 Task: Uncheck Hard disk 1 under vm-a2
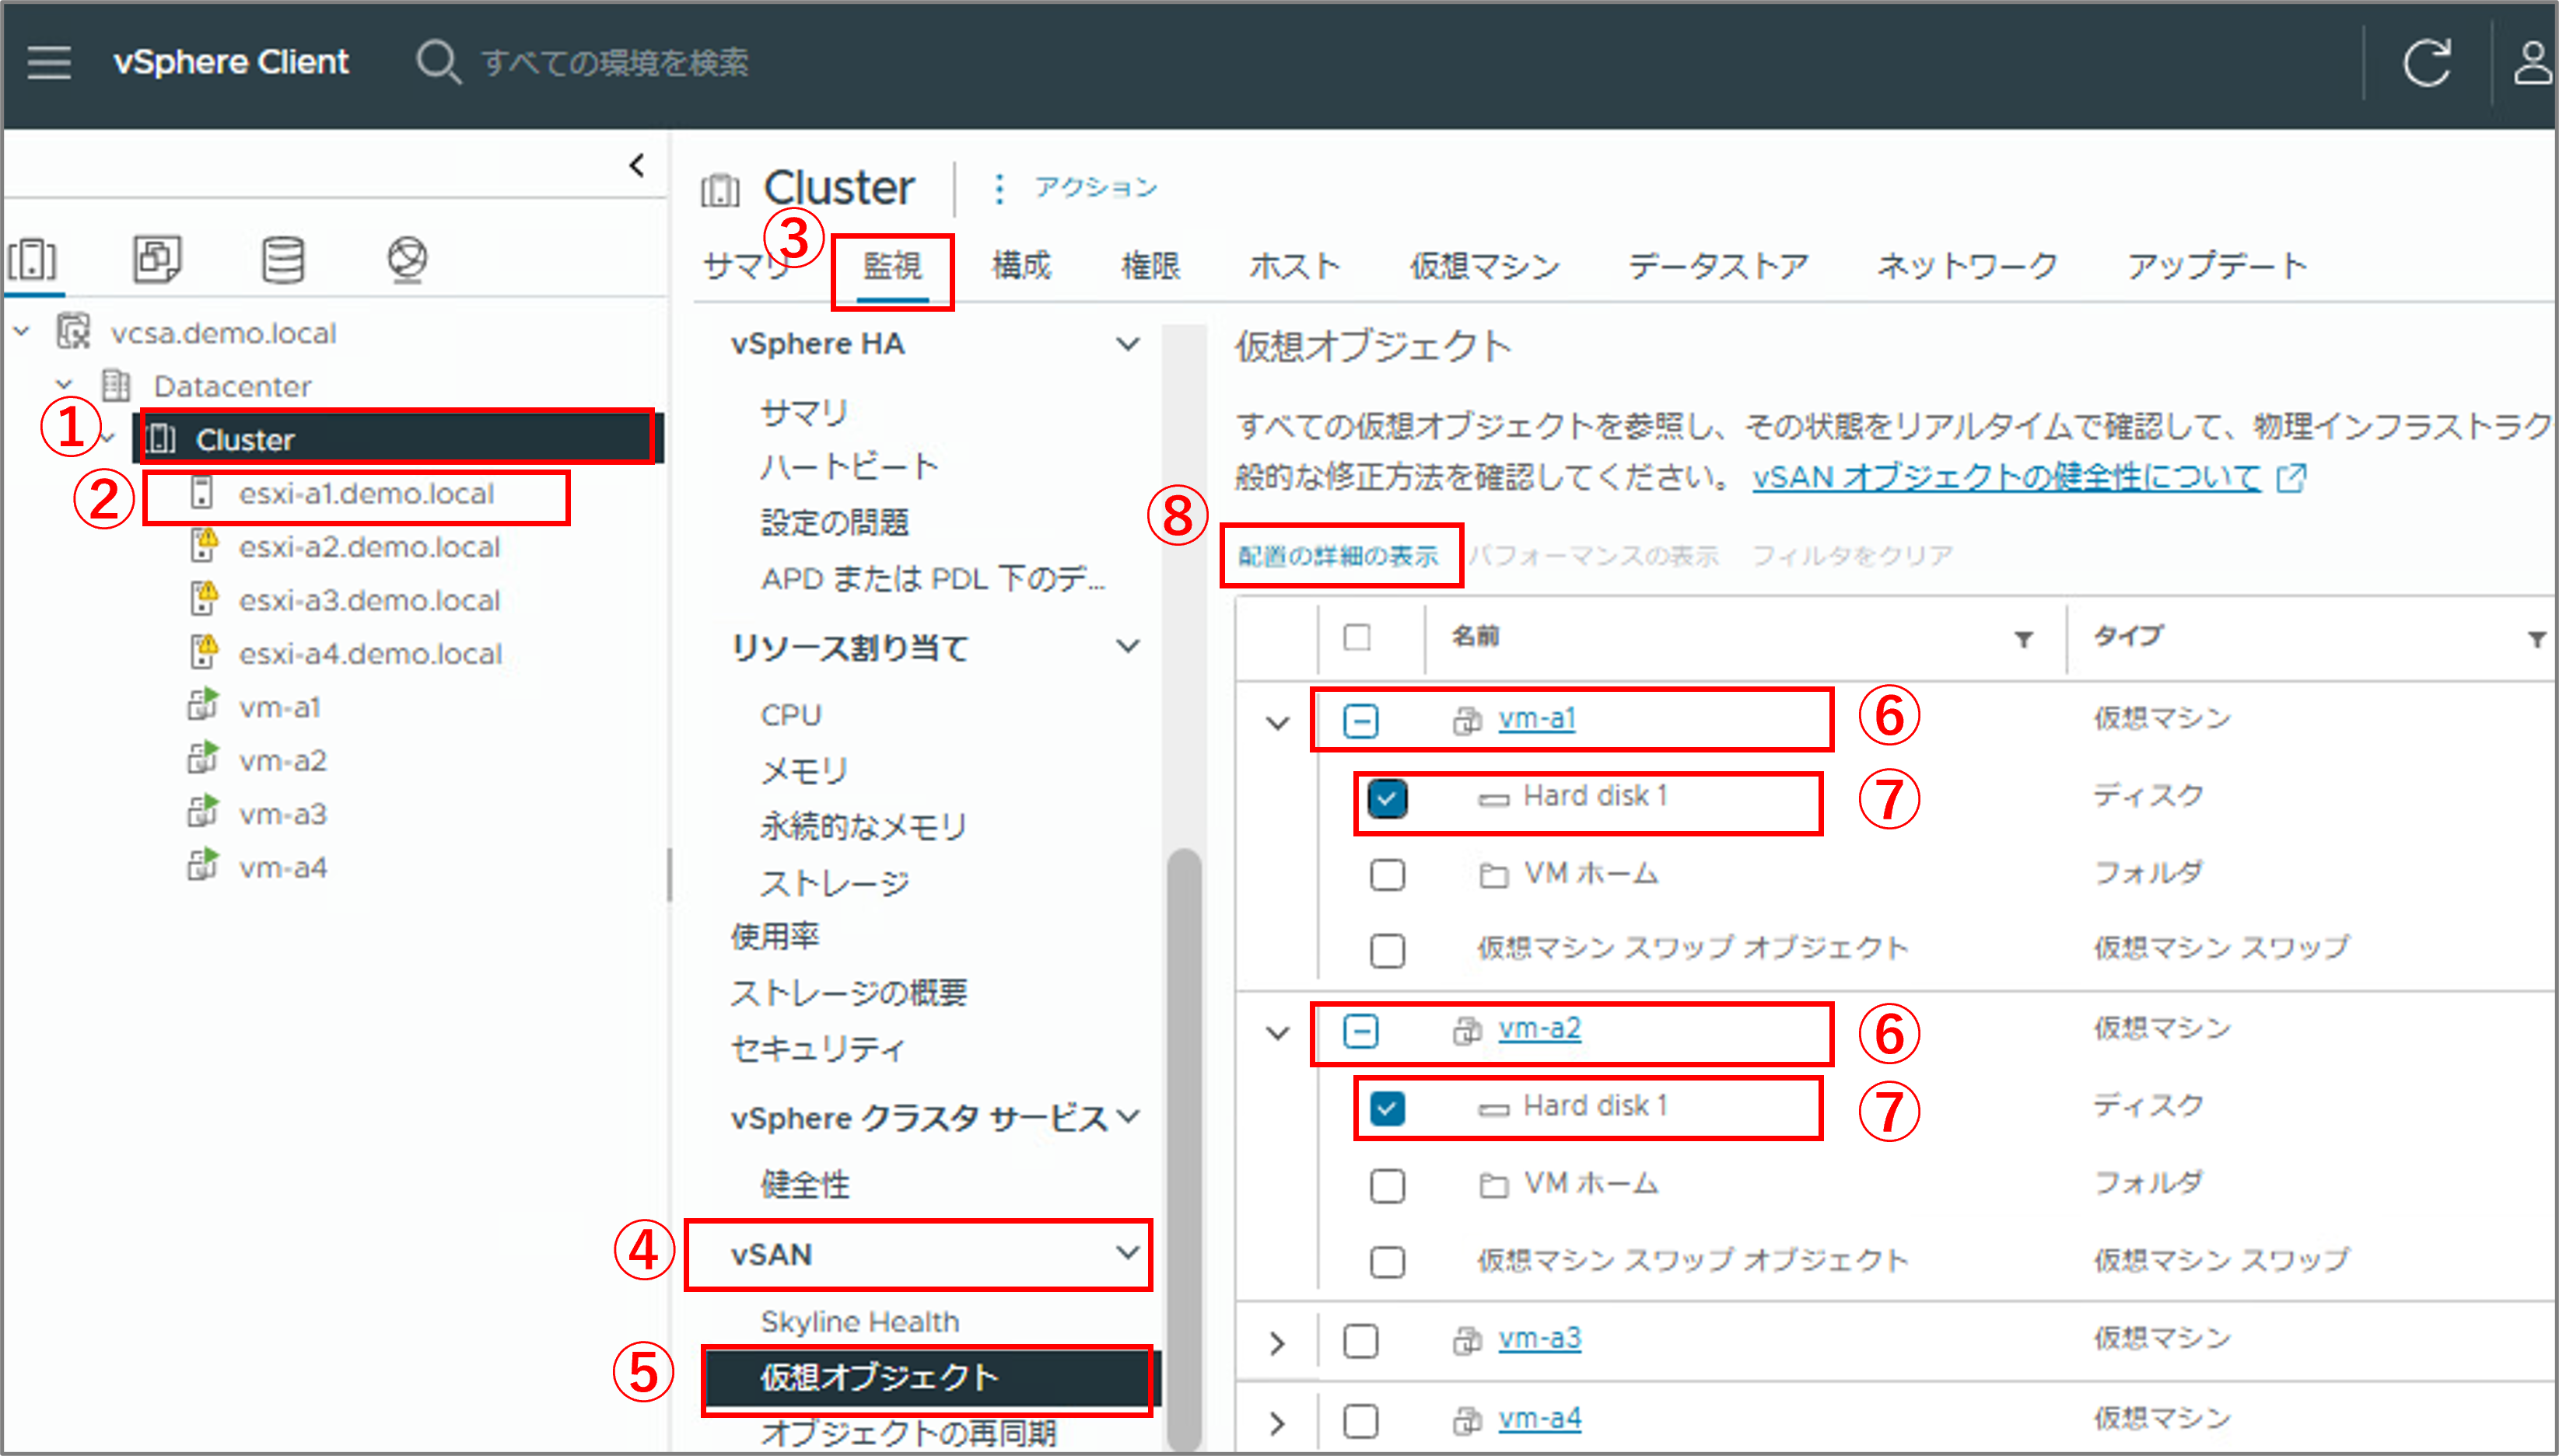coord(1387,1108)
